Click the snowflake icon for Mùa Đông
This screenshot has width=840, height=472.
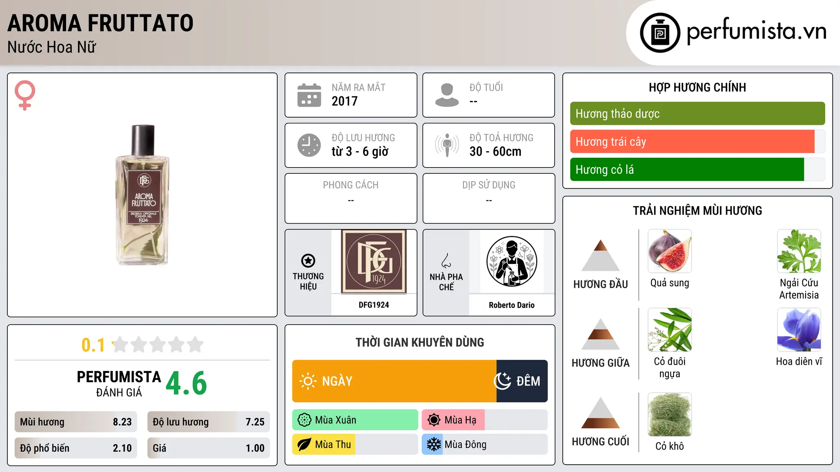coord(434,445)
